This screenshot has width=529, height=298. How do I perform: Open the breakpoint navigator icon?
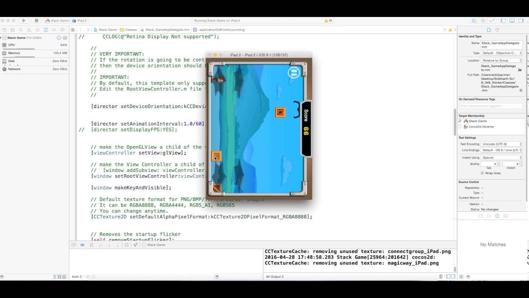click(x=54, y=30)
